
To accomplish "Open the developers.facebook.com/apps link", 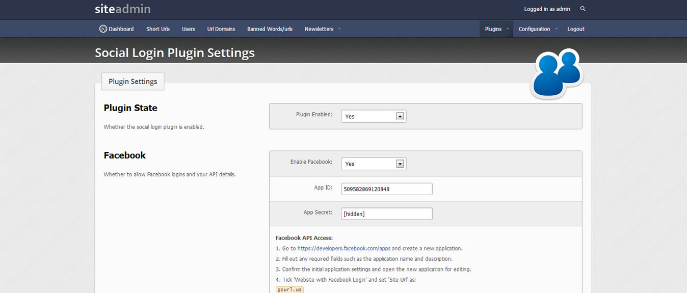I will coord(344,249).
